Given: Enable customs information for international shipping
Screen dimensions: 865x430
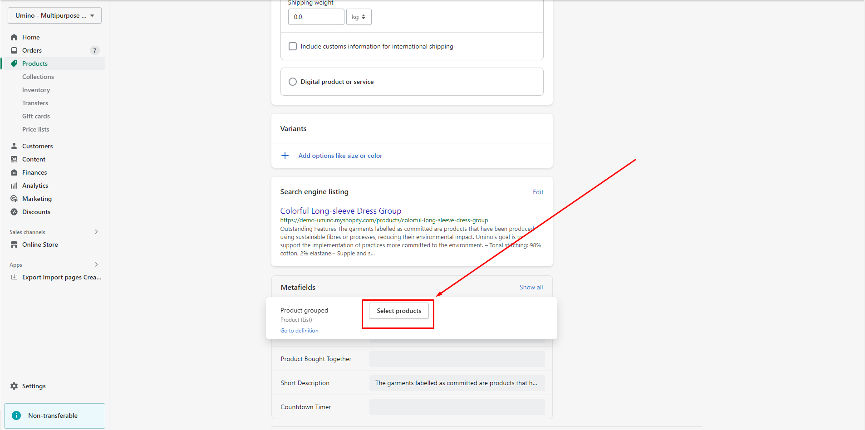Looking at the screenshot, I should coord(293,46).
